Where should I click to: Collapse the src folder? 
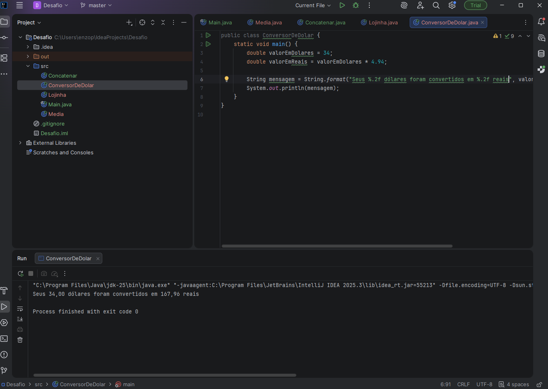point(28,66)
